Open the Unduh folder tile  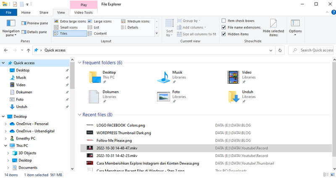(234, 96)
